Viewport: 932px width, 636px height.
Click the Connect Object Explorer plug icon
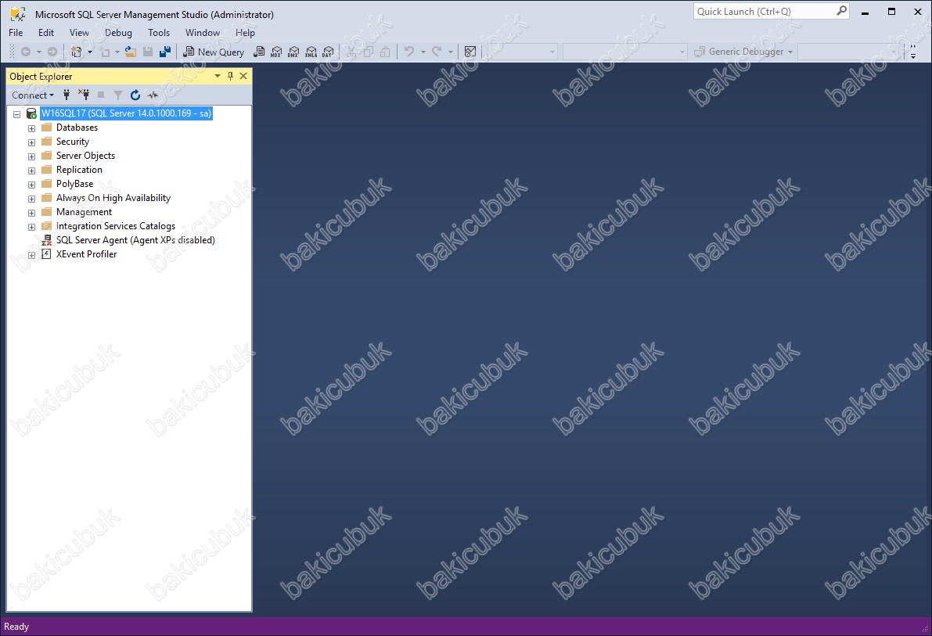67,95
